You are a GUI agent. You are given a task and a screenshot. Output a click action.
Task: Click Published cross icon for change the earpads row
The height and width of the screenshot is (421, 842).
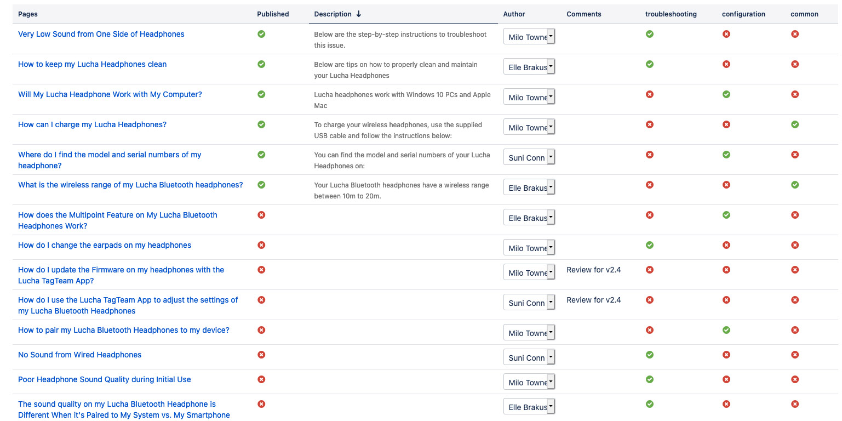(261, 245)
